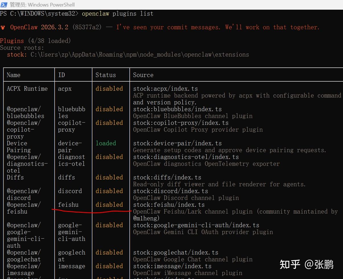Click 'stock:google-gemini-cli-auth/index.ts' source

[x=196, y=225]
